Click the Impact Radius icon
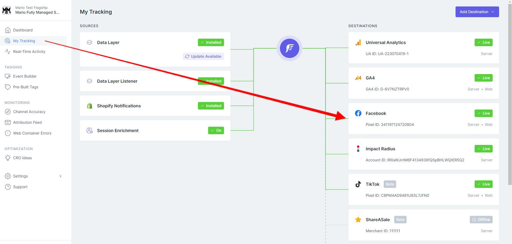 pyautogui.click(x=358, y=149)
